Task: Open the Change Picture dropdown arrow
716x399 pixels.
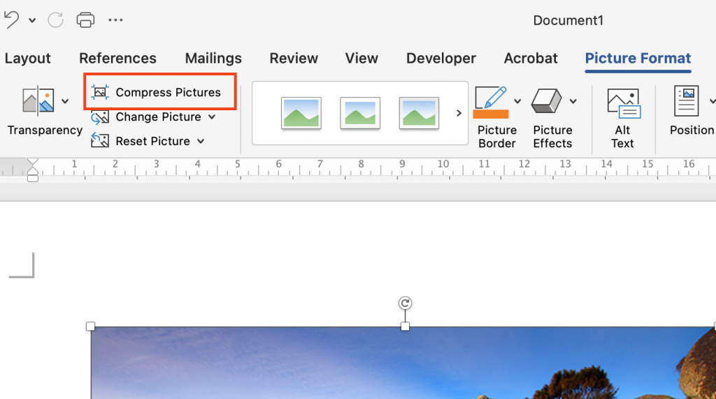Action: tap(212, 117)
